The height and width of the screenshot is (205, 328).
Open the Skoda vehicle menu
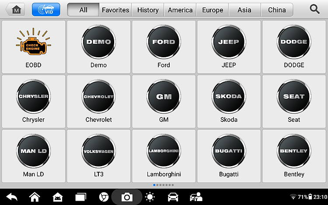click(x=229, y=101)
